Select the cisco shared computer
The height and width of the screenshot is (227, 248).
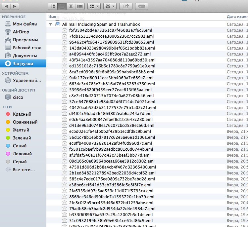[18, 97]
